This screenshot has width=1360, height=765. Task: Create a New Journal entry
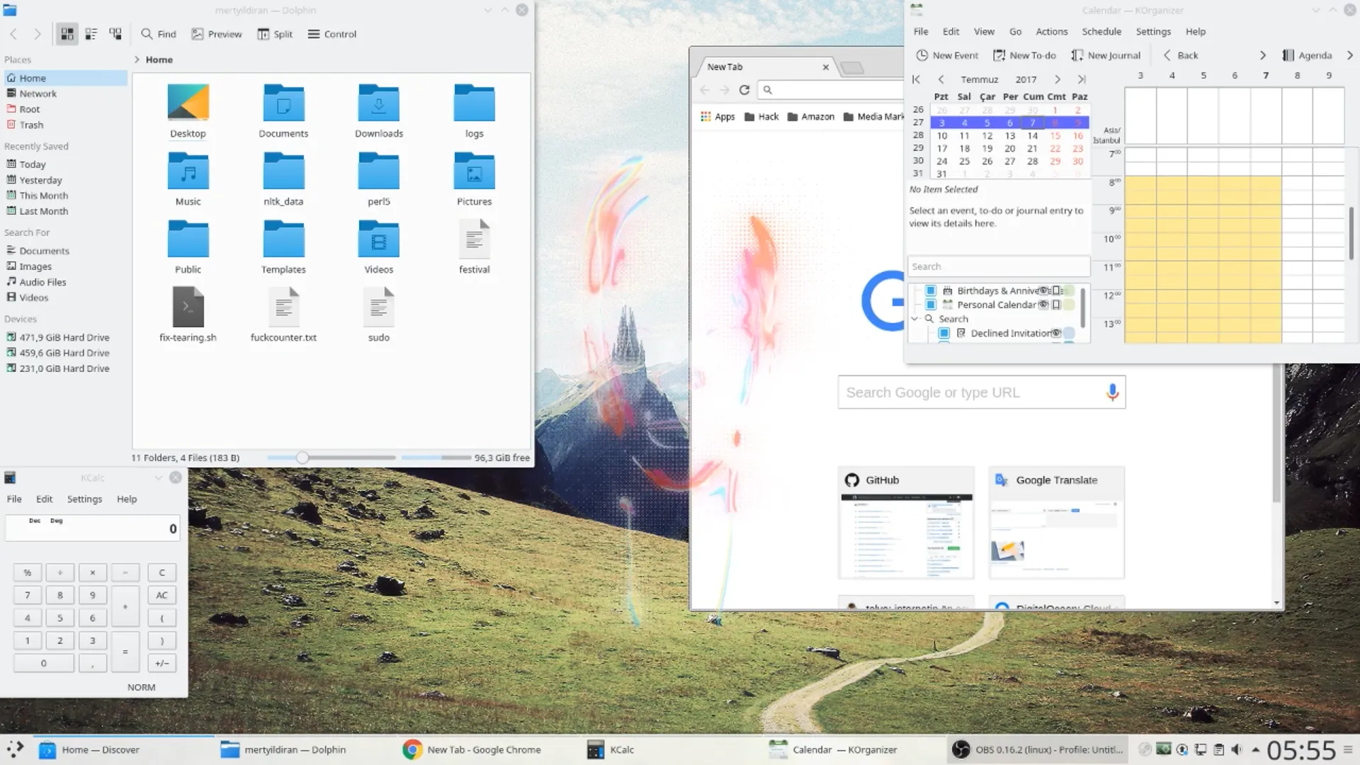[x=1106, y=55]
